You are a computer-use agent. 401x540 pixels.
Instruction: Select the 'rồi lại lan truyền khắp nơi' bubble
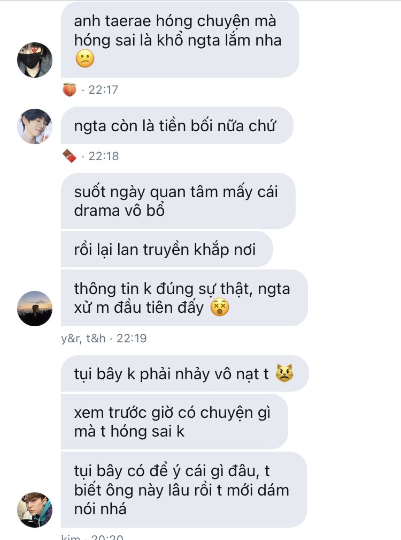pyautogui.click(x=167, y=249)
